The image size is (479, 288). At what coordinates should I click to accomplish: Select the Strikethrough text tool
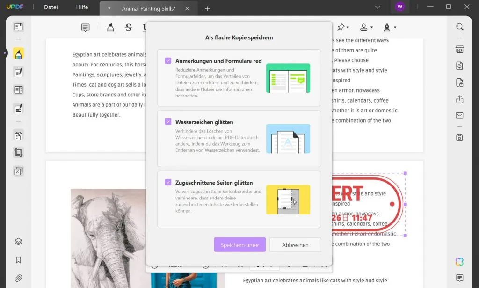click(128, 28)
